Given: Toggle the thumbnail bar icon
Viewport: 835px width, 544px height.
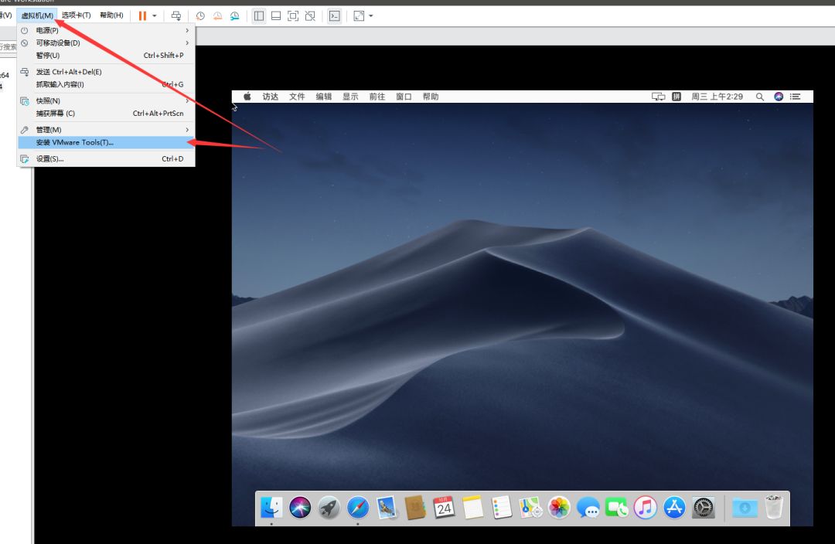Looking at the screenshot, I should (276, 16).
